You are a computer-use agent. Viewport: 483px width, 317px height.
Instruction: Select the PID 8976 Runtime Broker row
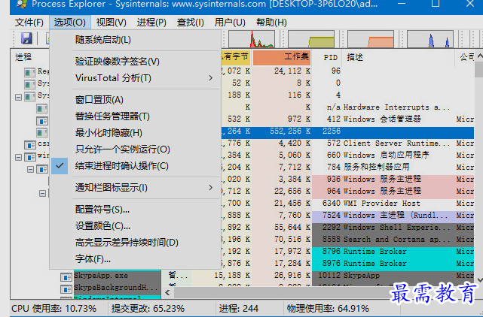(x=347, y=264)
